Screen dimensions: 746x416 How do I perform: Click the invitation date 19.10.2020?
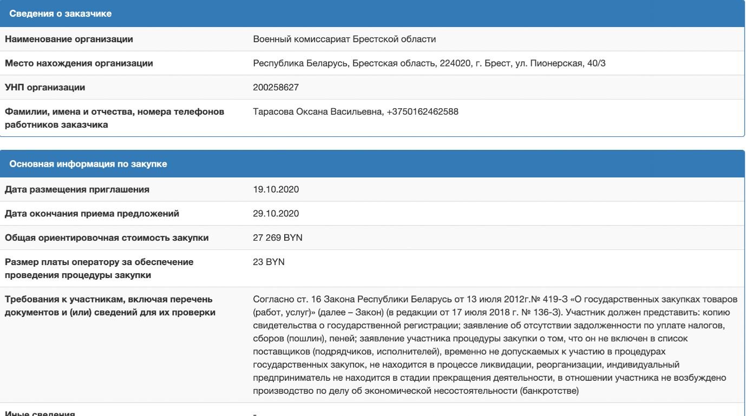pyautogui.click(x=276, y=189)
